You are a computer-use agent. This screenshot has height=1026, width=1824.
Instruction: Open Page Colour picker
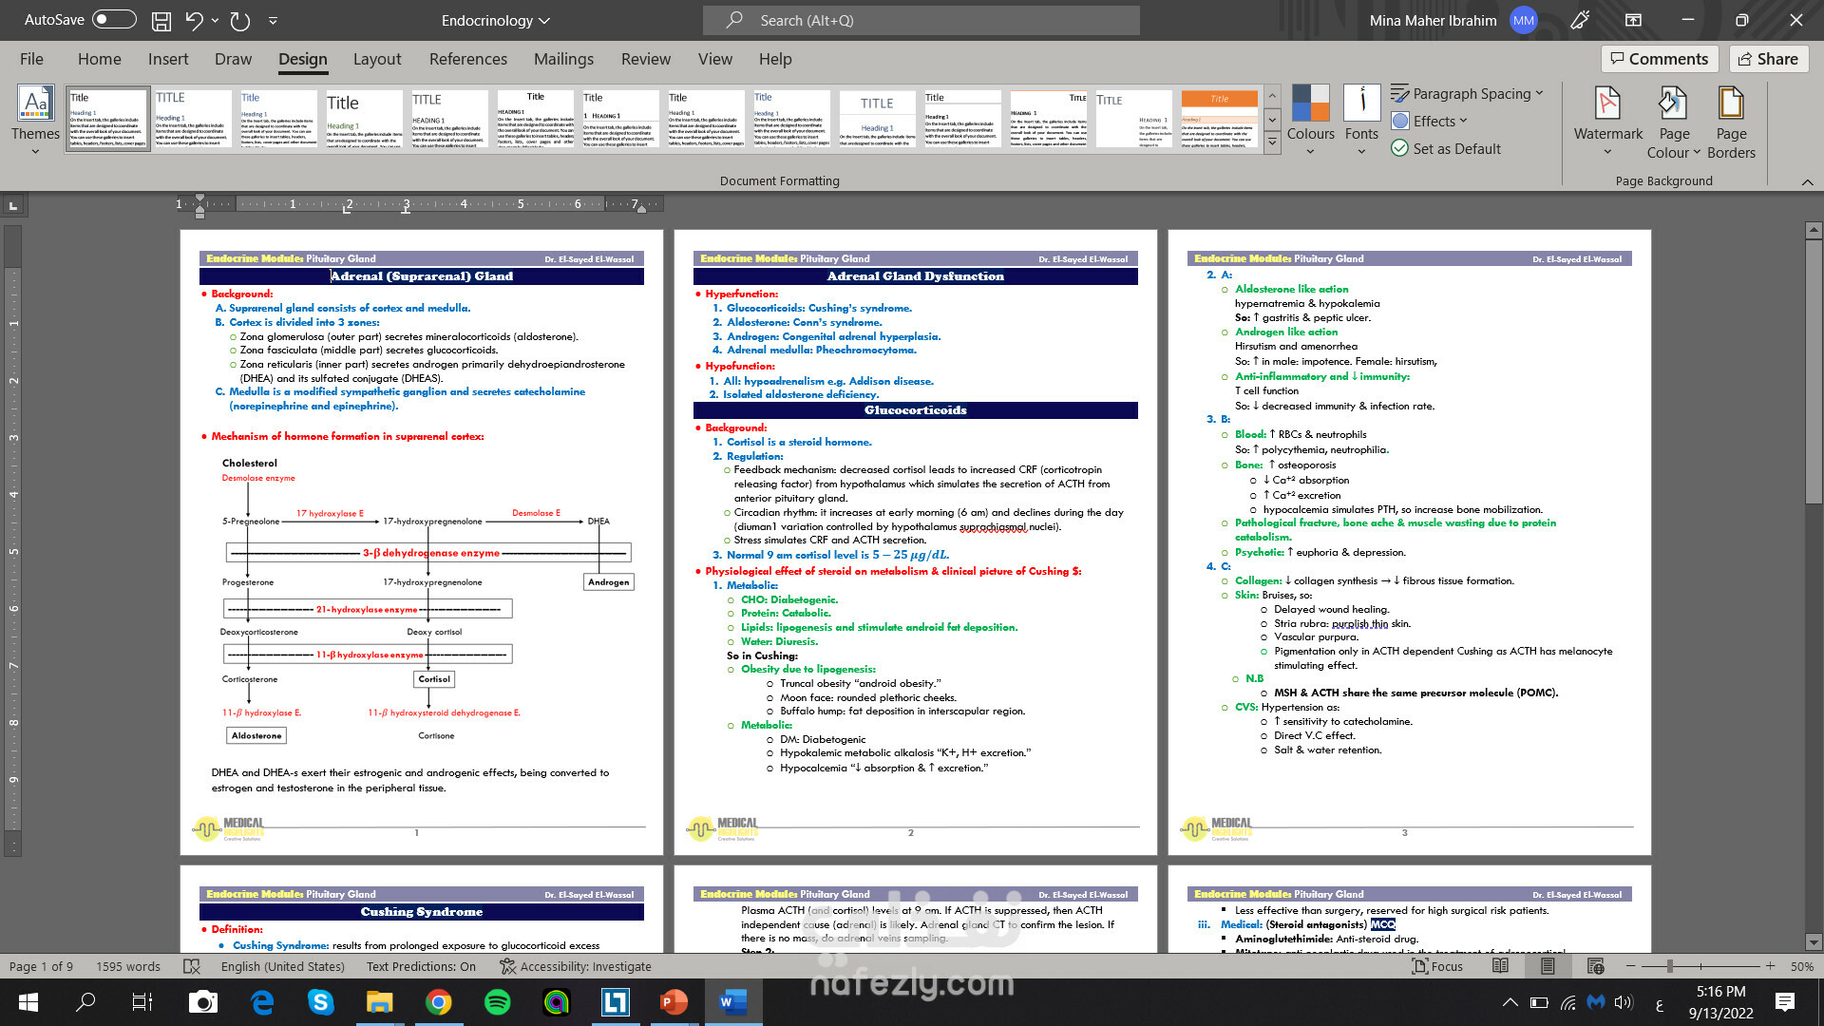click(x=1674, y=122)
